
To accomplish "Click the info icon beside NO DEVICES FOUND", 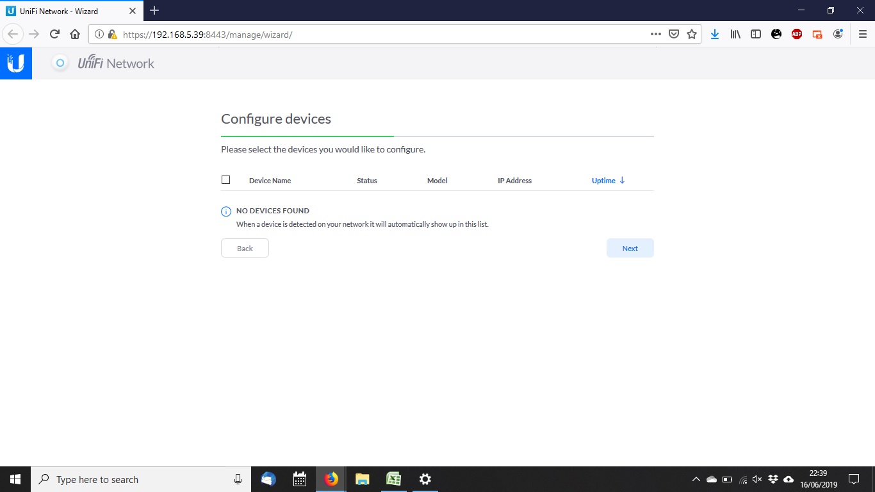I will pyautogui.click(x=225, y=211).
